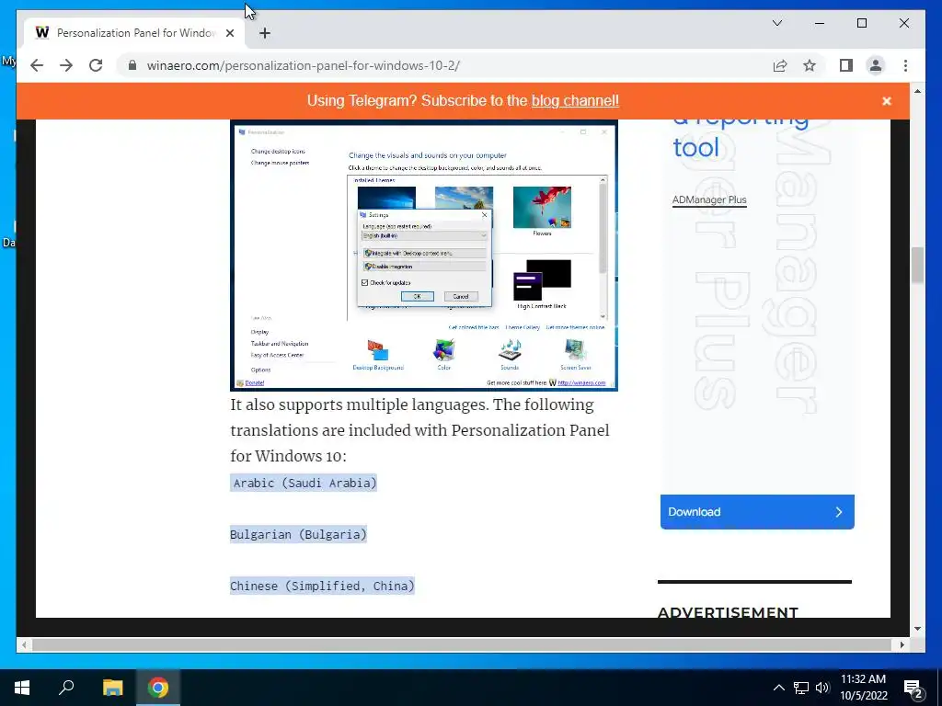Select the Arabic (Saudi Arabia) text
The width and height of the screenshot is (942, 706).
tap(304, 483)
